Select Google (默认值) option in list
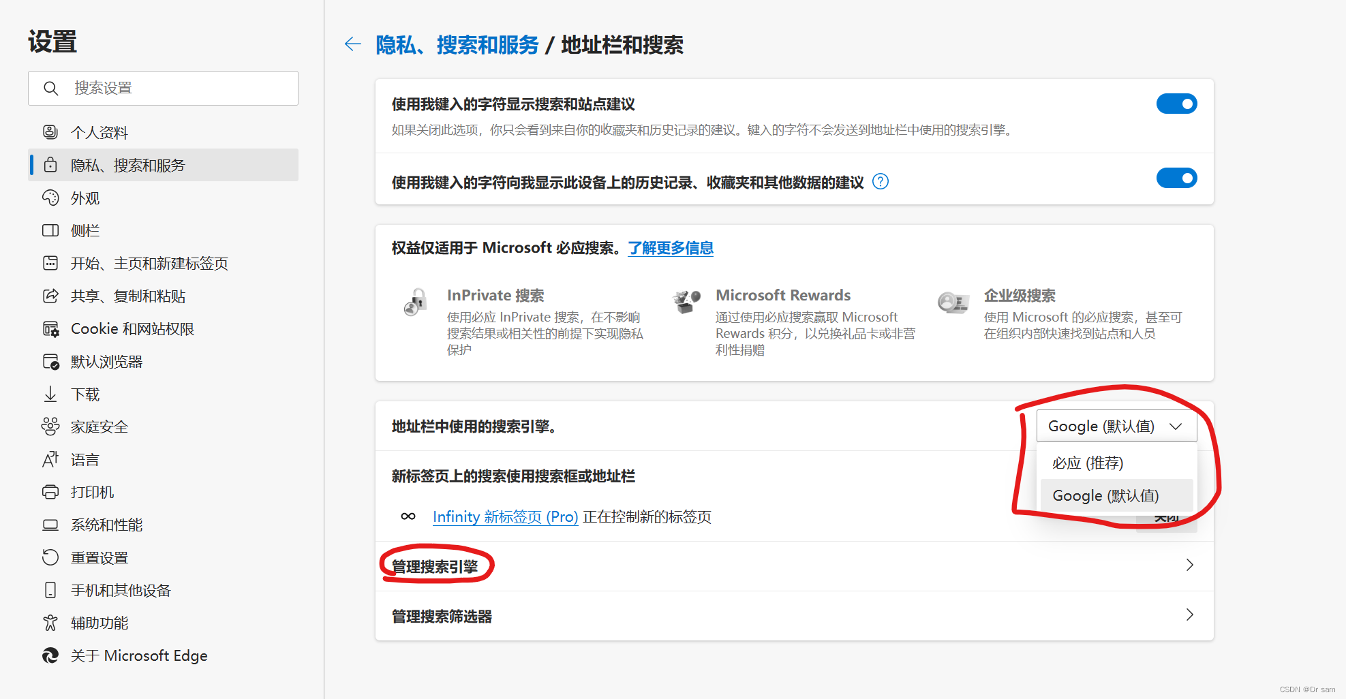 (1116, 495)
